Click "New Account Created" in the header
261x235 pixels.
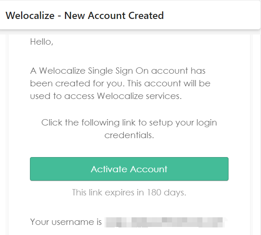click(x=114, y=16)
